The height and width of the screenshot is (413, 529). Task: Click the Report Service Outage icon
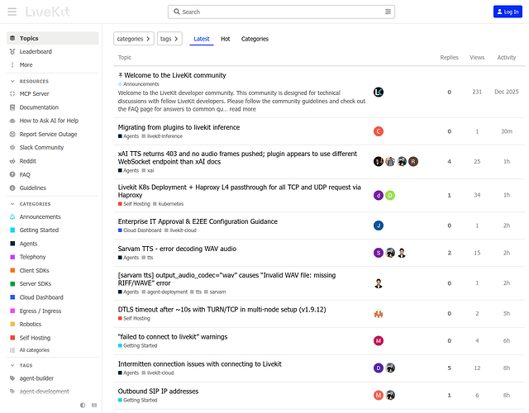(x=12, y=134)
